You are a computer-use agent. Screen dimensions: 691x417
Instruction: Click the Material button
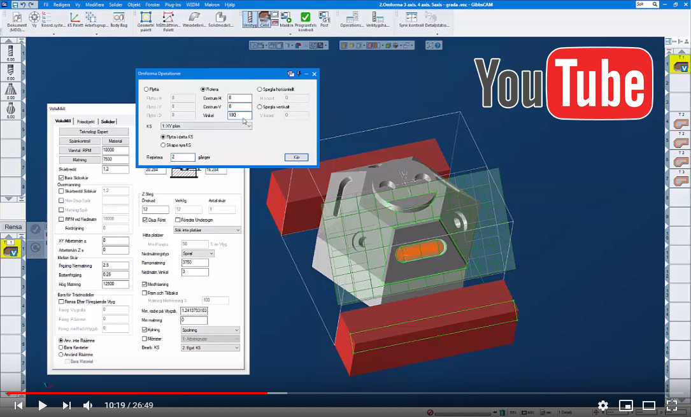click(x=115, y=141)
